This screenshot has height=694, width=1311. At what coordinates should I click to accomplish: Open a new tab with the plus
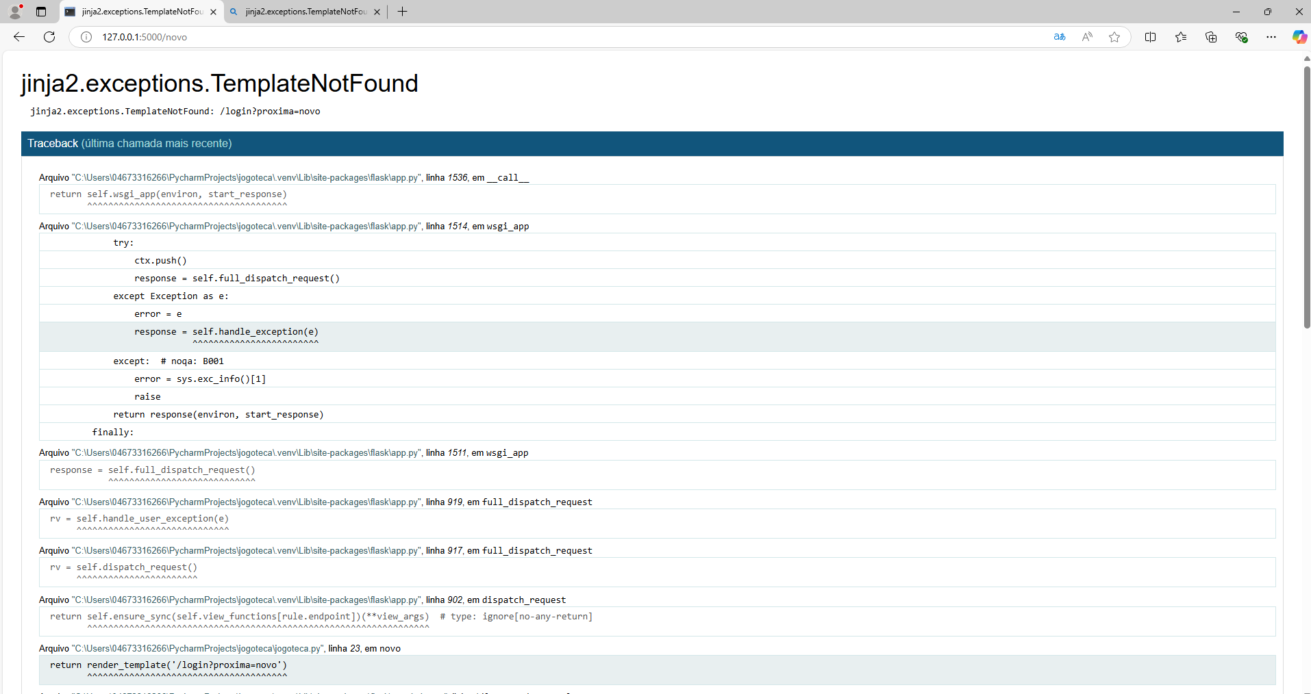(402, 12)
